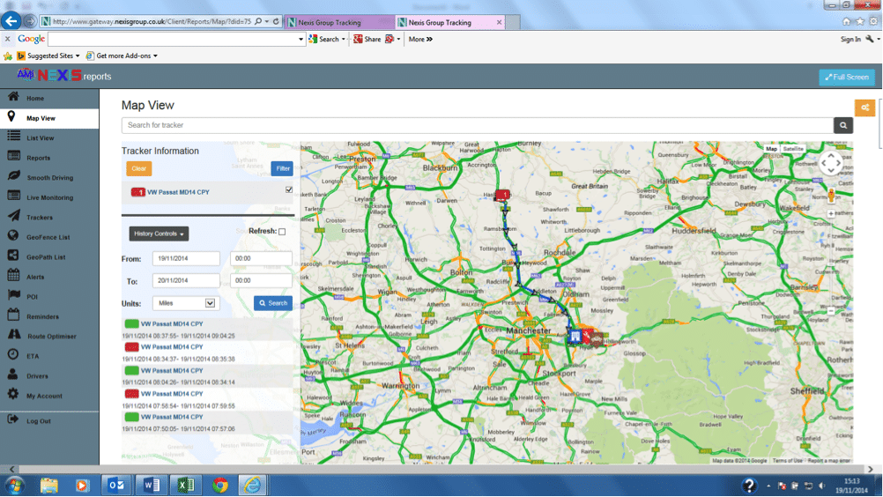Click Share on Google toolbar

pos(367,39)
